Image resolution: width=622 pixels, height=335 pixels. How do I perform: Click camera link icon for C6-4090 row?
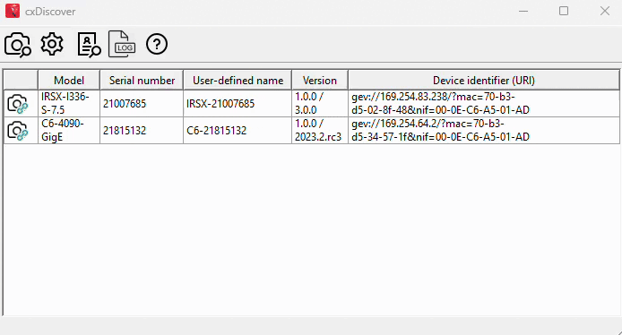tap(18, 131)
